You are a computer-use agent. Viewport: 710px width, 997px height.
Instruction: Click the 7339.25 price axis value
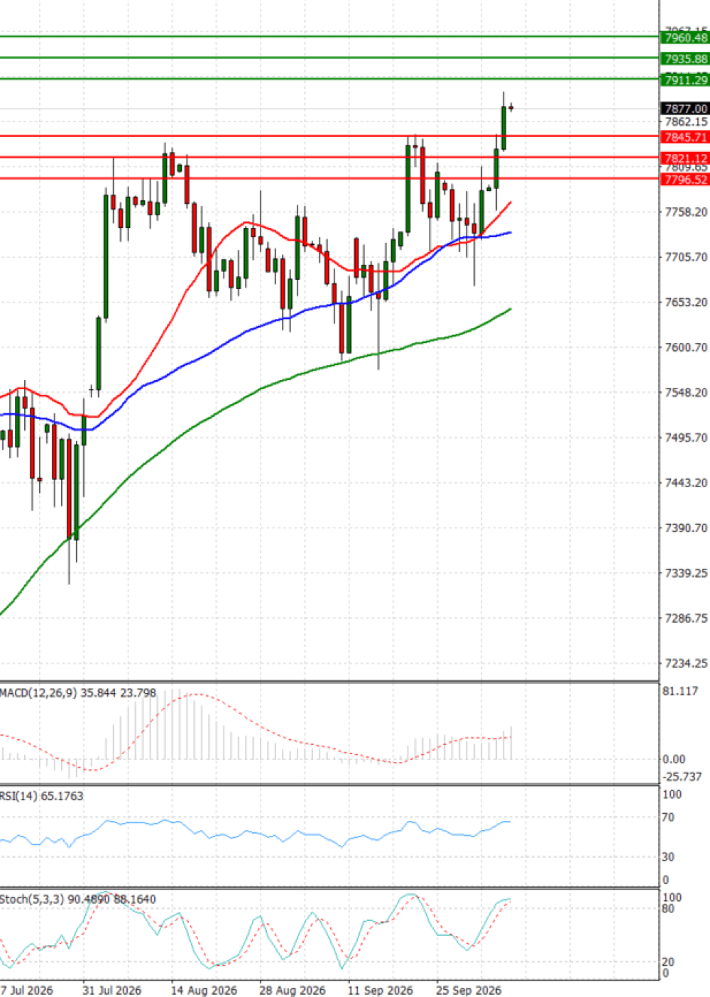pos(686,572)
